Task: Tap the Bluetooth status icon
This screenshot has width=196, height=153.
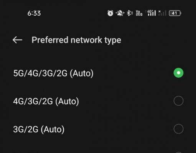Action: pyautogui.click(x=130, y=13)
